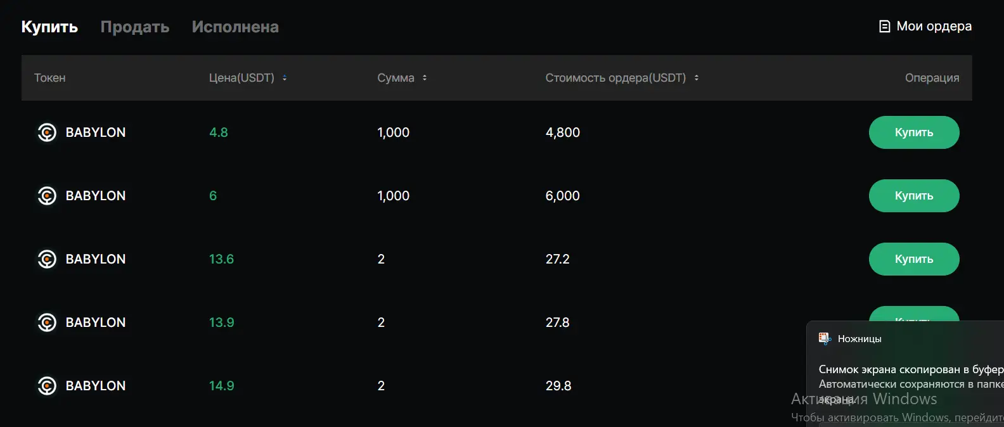Click the 14.9 price value
Image resolution: width=1004 pixels, height=427 pixels.
pyautogui.click(x=221, y=386)
